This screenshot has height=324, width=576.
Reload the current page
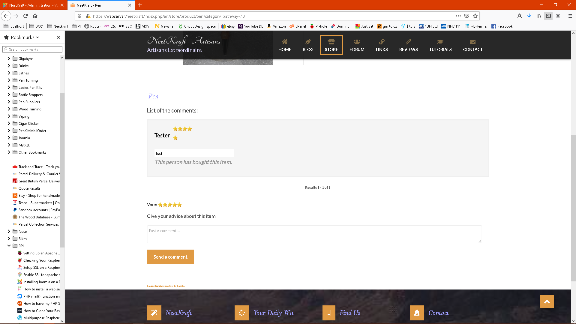coord(25,16)
